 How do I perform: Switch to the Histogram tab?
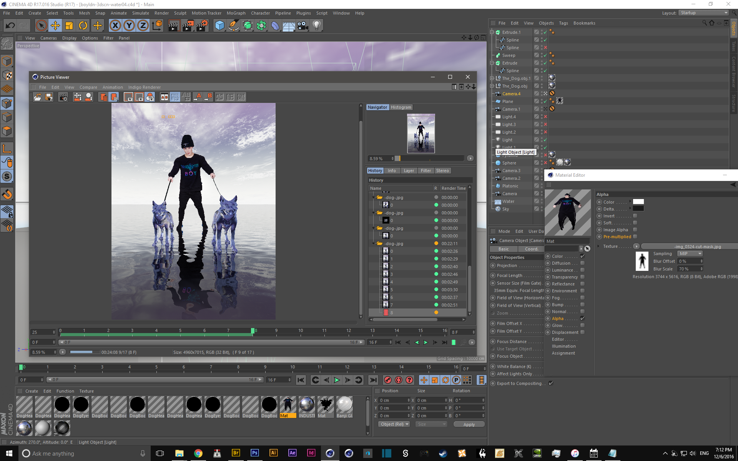coord(401,107)
